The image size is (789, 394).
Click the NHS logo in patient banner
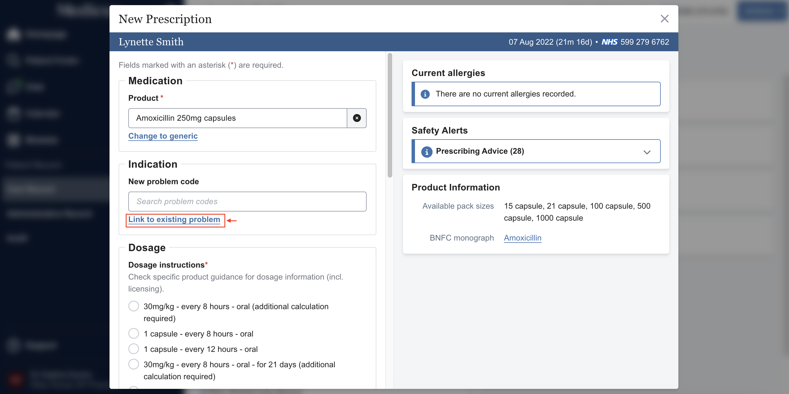coord(609,42)
